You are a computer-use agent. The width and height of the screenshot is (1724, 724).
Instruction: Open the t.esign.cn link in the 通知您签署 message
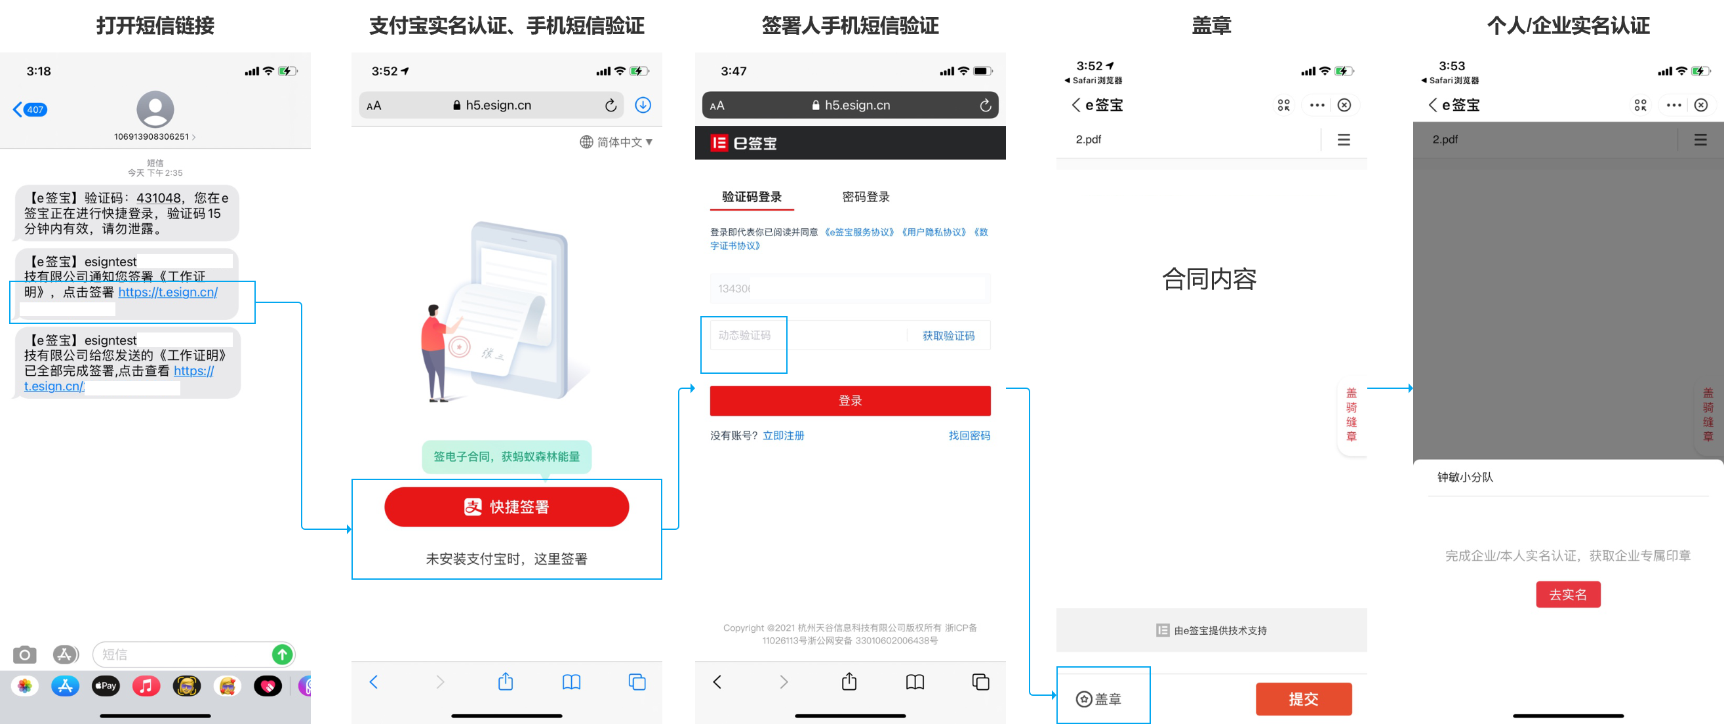168,292
